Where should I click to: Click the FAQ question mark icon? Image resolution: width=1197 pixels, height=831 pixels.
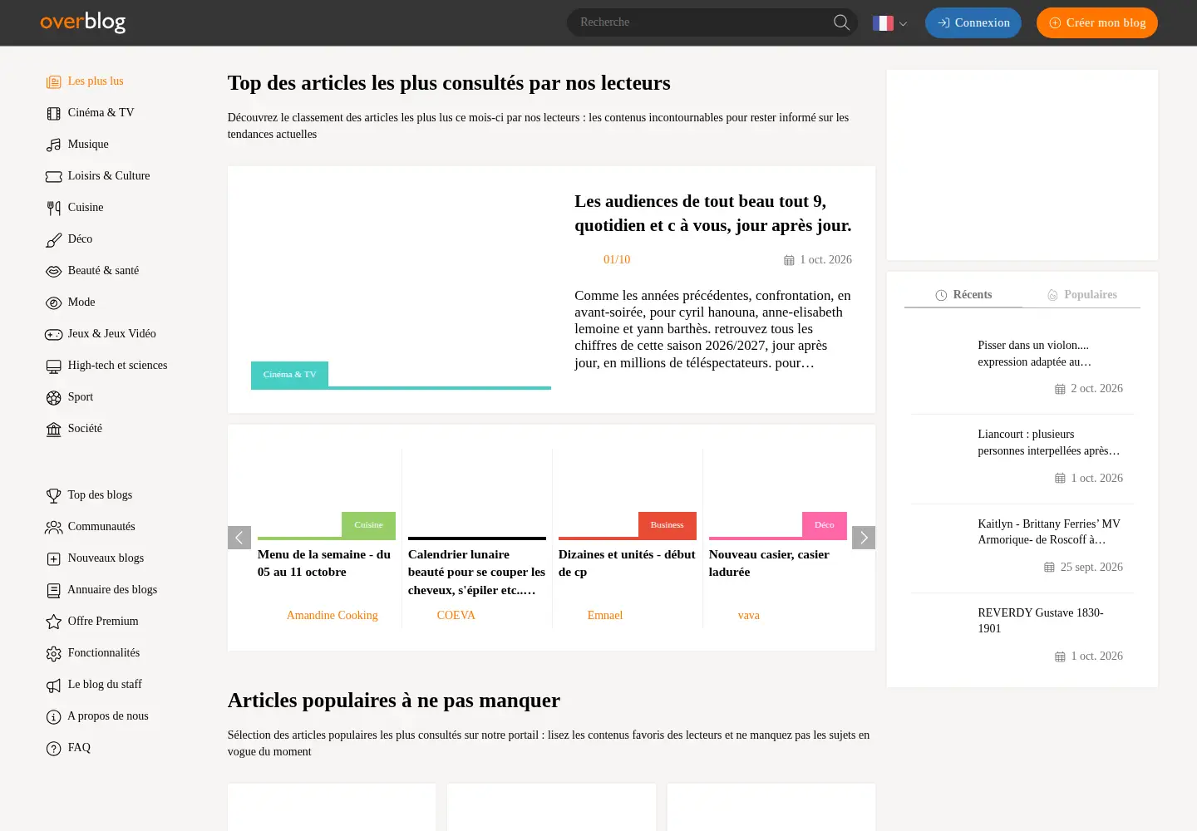(54, 748)
